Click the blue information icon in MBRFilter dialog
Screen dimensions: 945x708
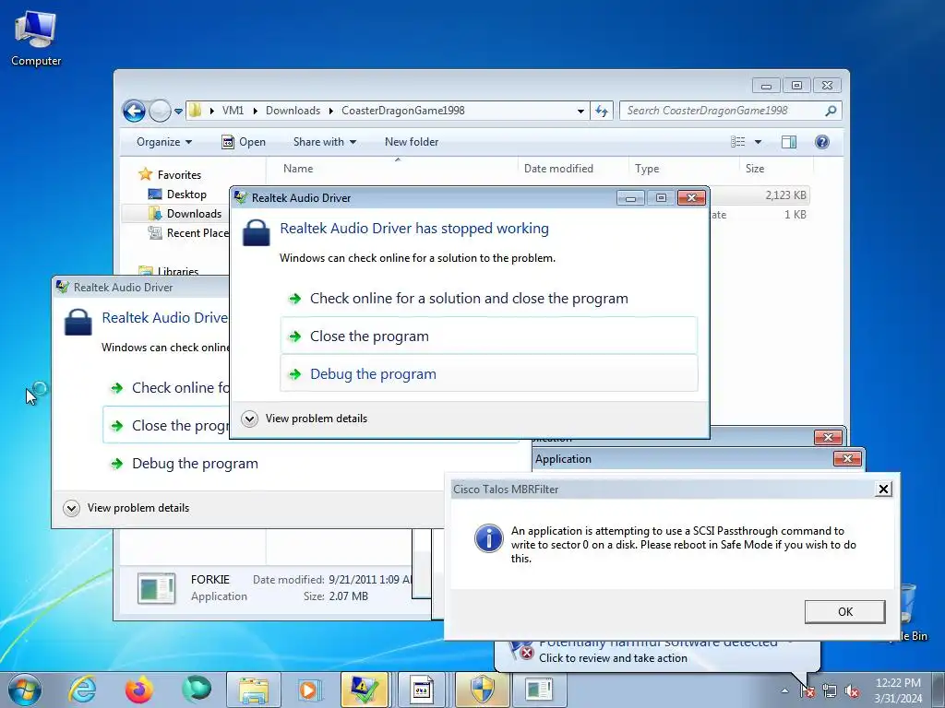coord(489,537)
